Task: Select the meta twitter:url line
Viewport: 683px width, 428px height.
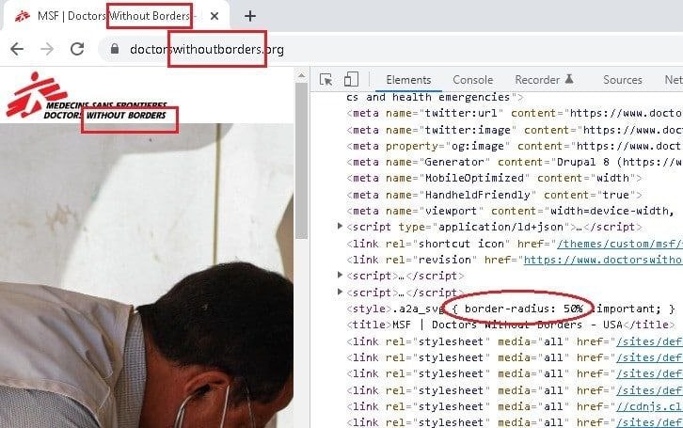Action: pos(515,113)
